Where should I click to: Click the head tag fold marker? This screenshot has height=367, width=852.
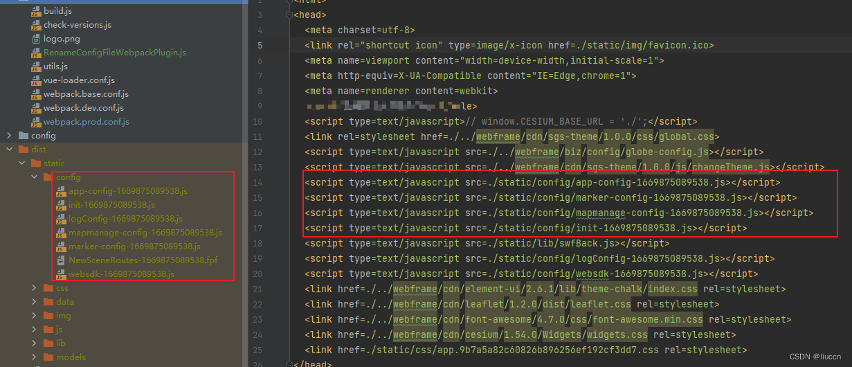pyautogui.click(x=289, y=15)
